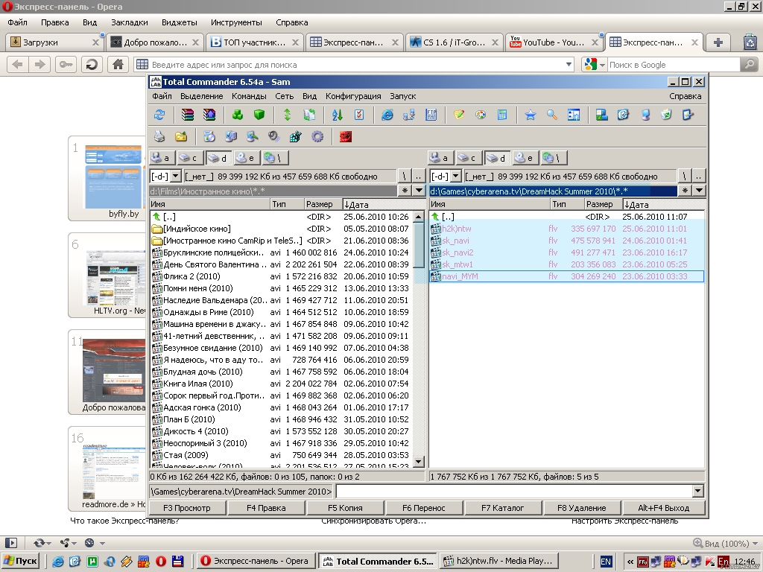Click the gear settings icon in second toolbar row

pyautogui.click(x=317, y=137)
